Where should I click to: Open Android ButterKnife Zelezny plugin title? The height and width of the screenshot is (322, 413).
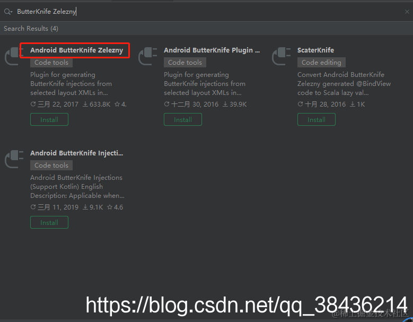77,50
